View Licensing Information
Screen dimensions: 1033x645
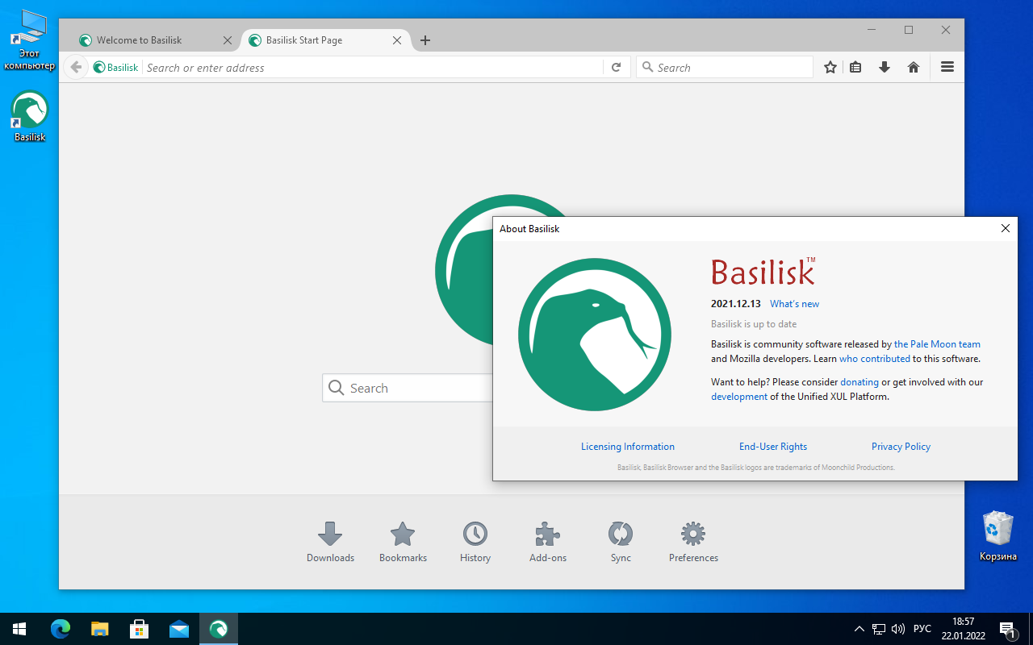click(x=628, y=447)
